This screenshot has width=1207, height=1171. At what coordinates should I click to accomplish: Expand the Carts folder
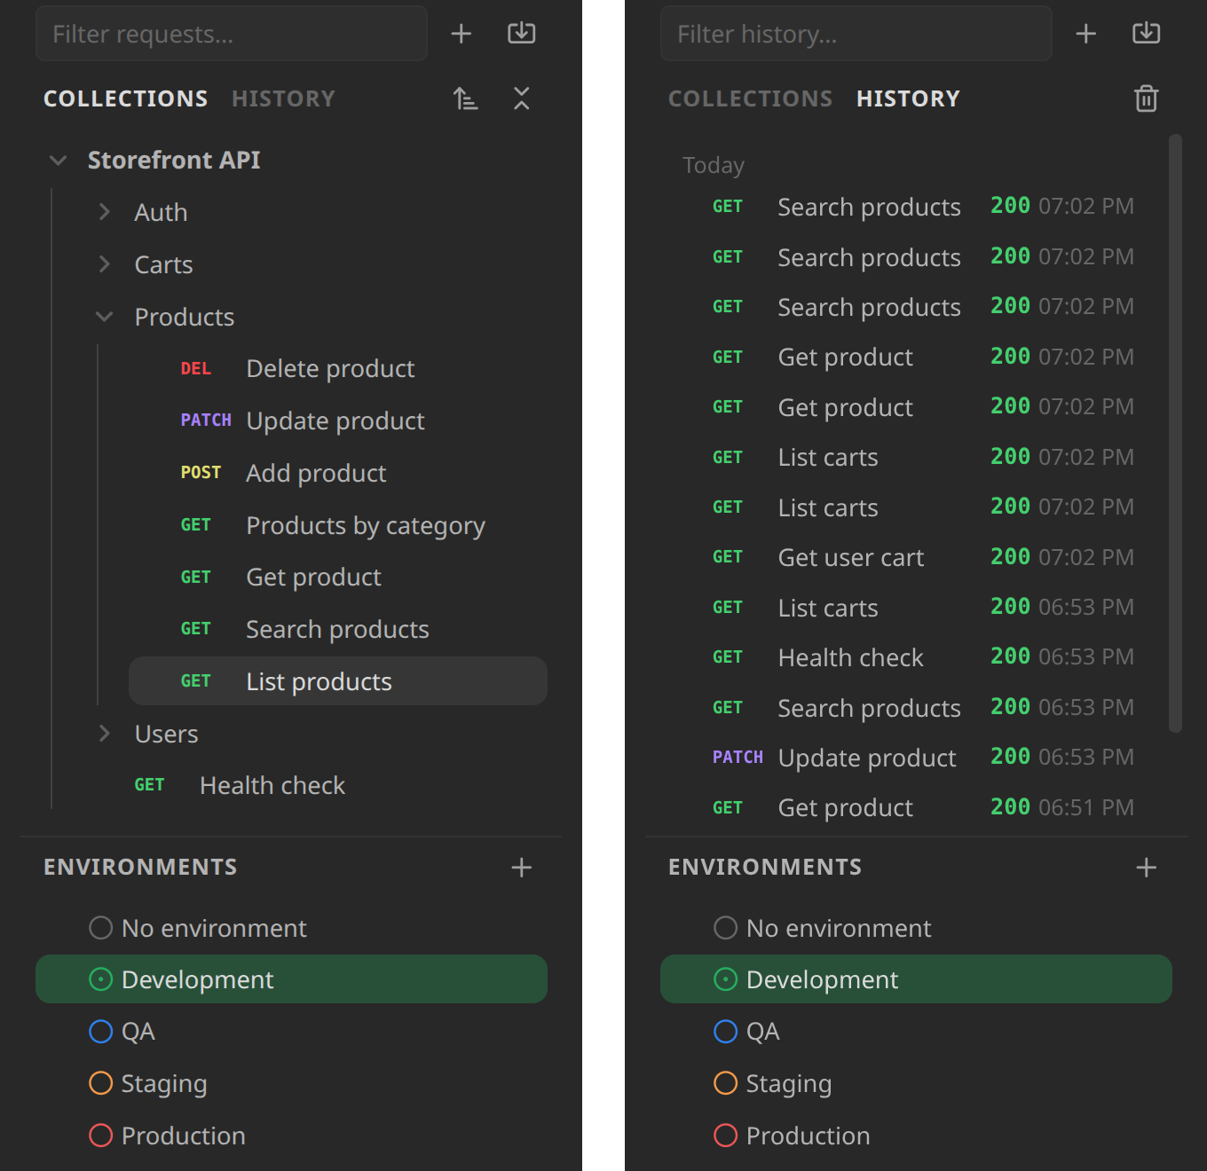point(105,264)
